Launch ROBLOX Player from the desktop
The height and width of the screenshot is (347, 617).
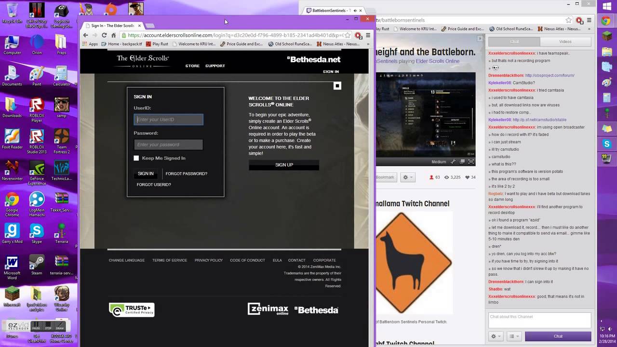coord(37,110)
